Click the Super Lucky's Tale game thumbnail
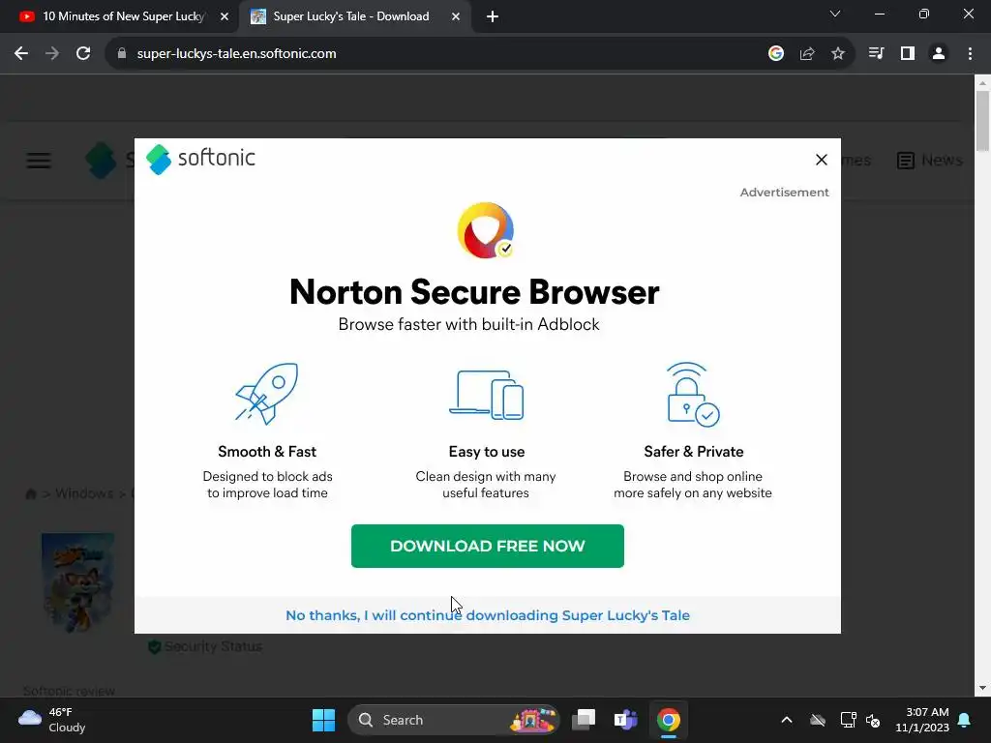This screenshot has height=743, width=991. coord(77,582)
